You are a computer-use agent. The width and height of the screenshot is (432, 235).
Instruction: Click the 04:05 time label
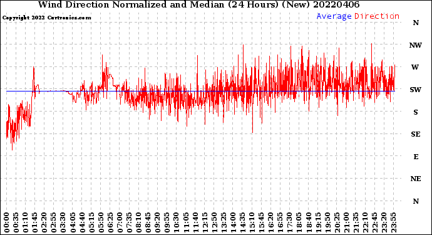point(73,222)
